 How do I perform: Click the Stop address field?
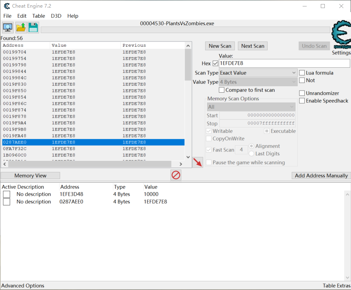(258, 123)
